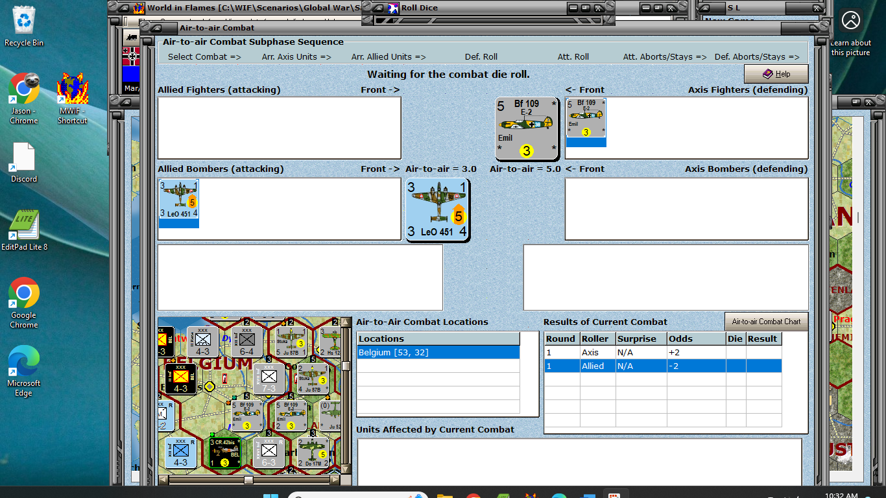
Task: Click 'Arr. Allied Units =>' sequence step
Action: coord(389,56)
